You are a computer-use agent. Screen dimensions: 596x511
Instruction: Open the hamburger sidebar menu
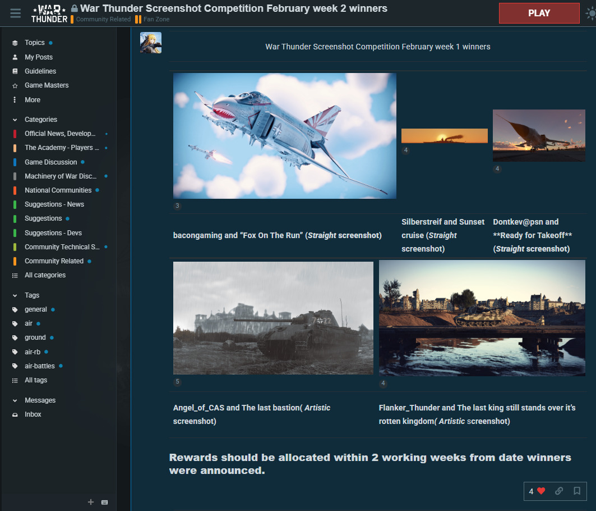(15, 13)
